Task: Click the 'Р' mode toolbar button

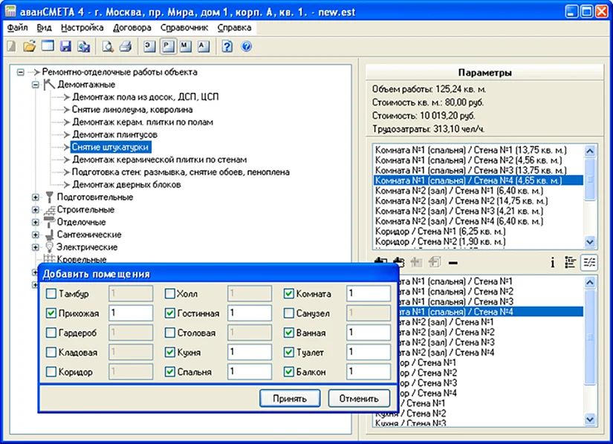Action: [x=168, y=47]
